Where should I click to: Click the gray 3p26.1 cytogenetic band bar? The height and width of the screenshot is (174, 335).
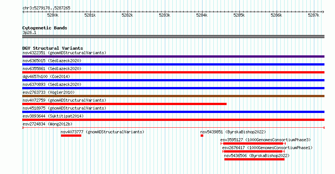[x=173, y=37]
